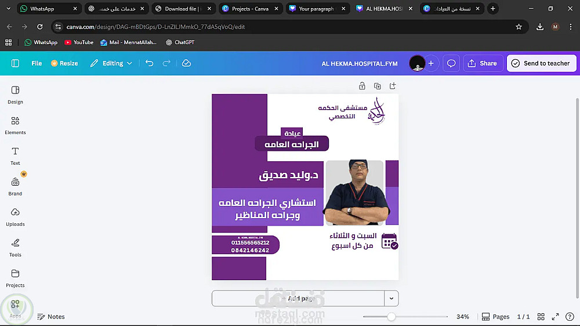Check cloud save status icon
Image resolution: width=580 pixels, height=326 pixels.
pos(186,63)
